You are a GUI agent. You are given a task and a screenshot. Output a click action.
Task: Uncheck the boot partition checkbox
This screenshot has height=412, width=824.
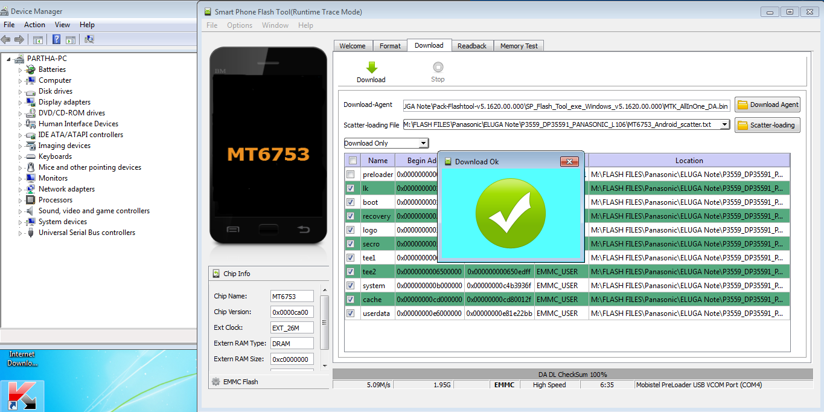point(351,202)
